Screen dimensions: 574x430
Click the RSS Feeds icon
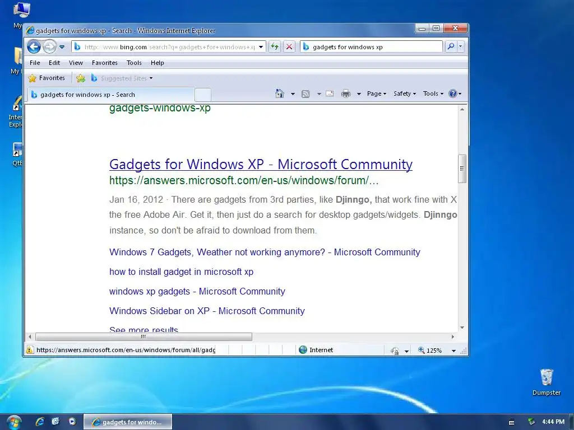coord(305,94)
